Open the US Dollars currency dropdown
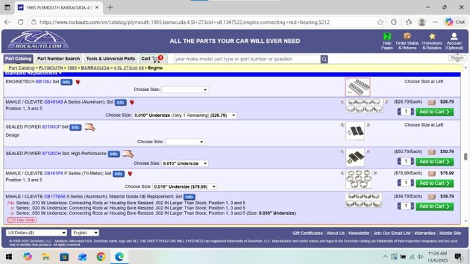Screen dimensions: 470x264 [36, 233]
